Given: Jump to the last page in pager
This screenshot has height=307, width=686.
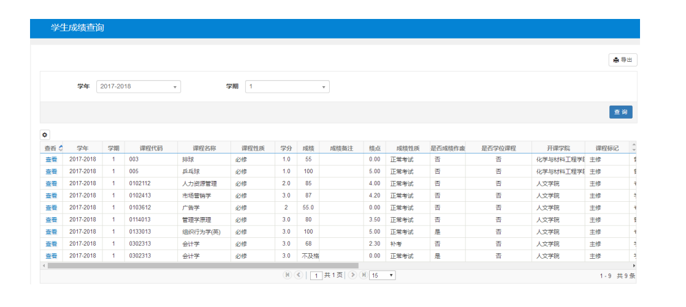Looking at the screenshot, I should 364,275.
